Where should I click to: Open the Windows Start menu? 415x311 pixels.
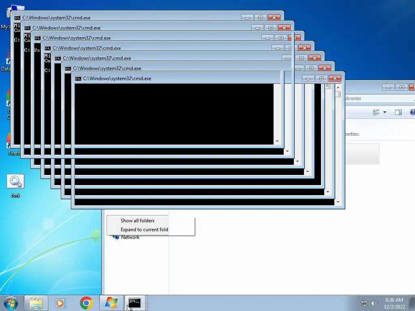11,303
